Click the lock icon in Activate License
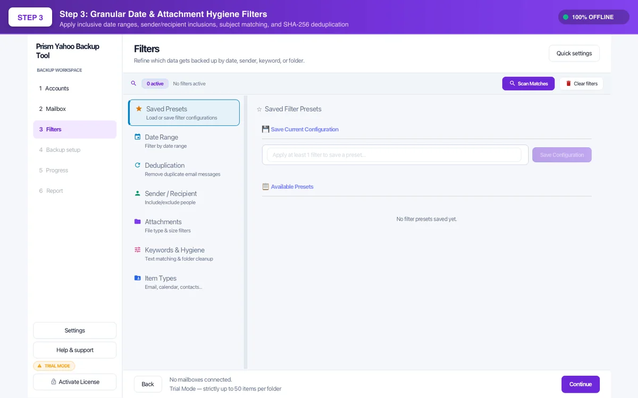This screenshot has height=398, width=638. tap(54, 382)
